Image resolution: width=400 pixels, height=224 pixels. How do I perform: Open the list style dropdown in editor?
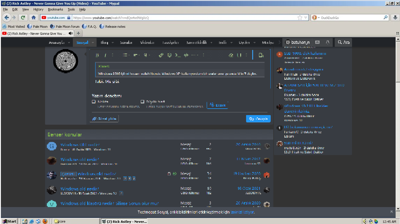point(127,55)
